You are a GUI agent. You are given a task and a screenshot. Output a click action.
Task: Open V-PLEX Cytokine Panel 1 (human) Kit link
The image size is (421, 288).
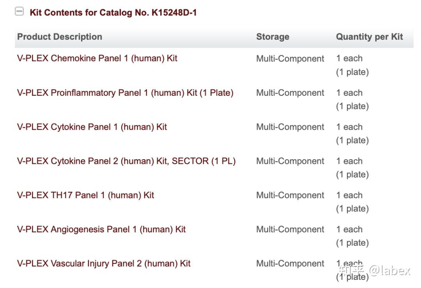click(92, 127)
